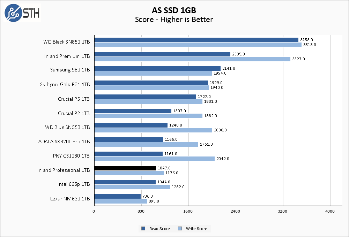The height and width of the screenshot is (237, 349).
Task: Click the value 1161.0
Action: [171, 154]
